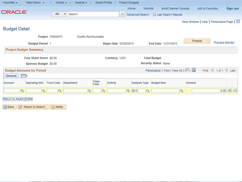Open the Class Field lookup magnifier
The height and width of the screenshot is (182, 242).
click(x=104, y=91)
